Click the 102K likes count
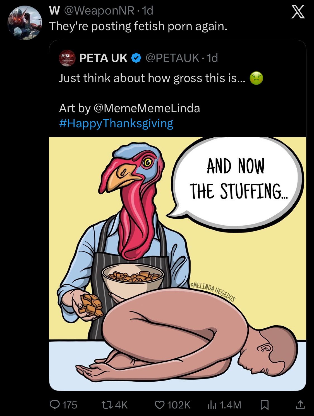 pos(179,405)
